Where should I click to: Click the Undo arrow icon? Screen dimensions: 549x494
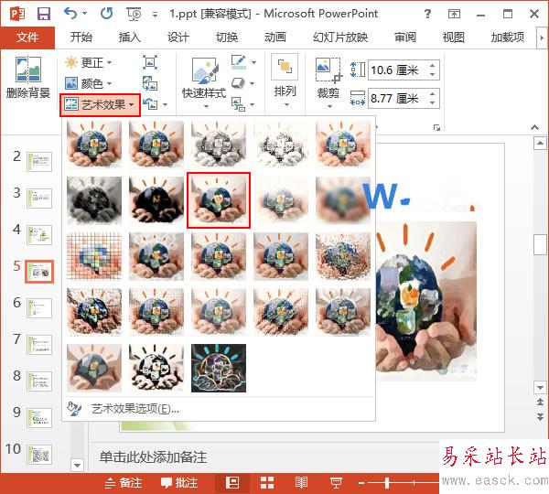[70, 14]
